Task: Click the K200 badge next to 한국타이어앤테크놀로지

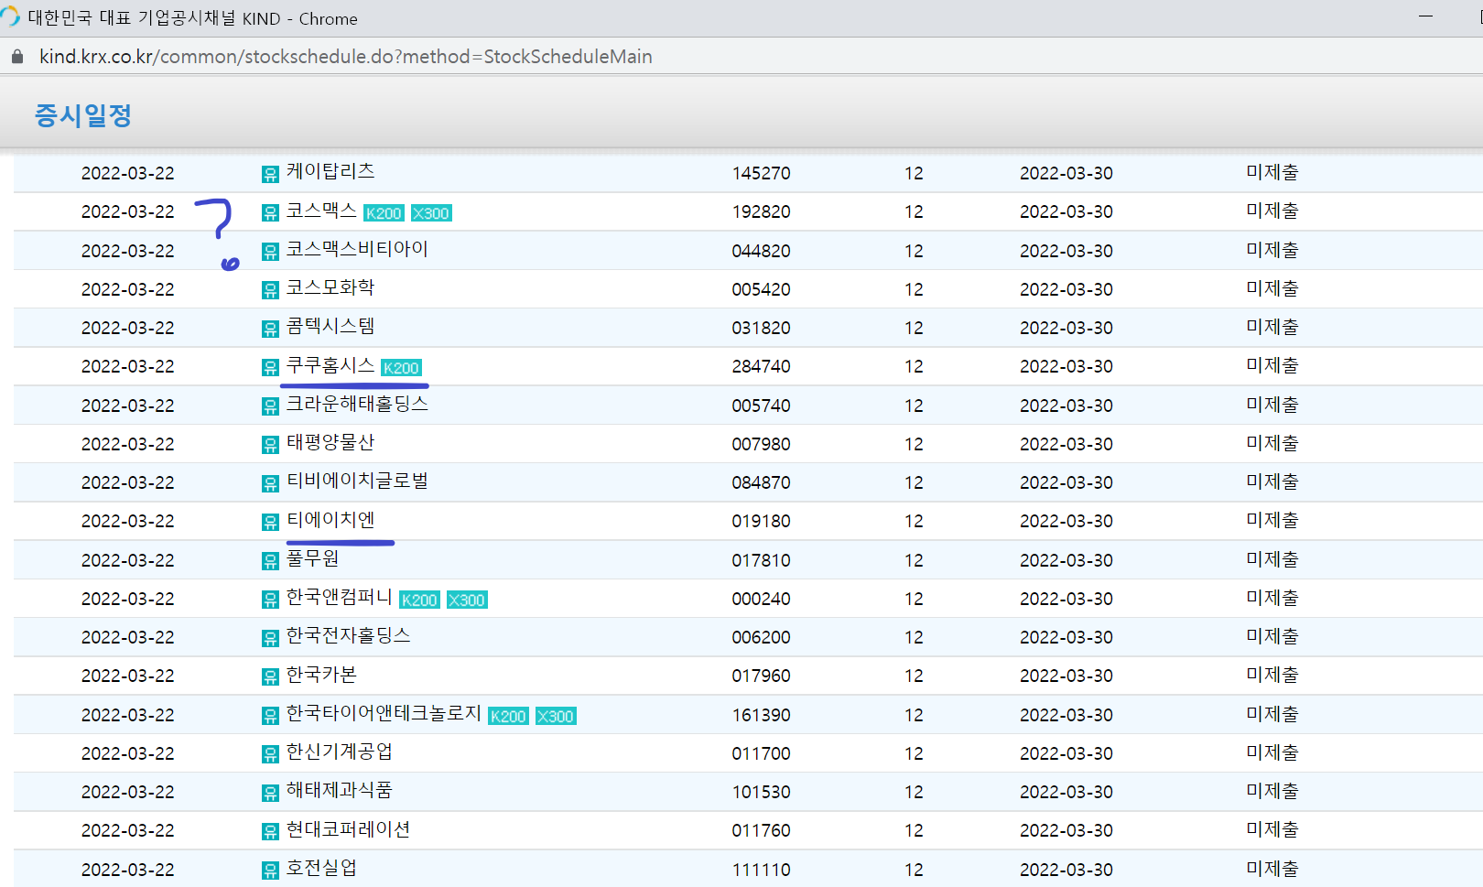Action: tap(508, 717)
